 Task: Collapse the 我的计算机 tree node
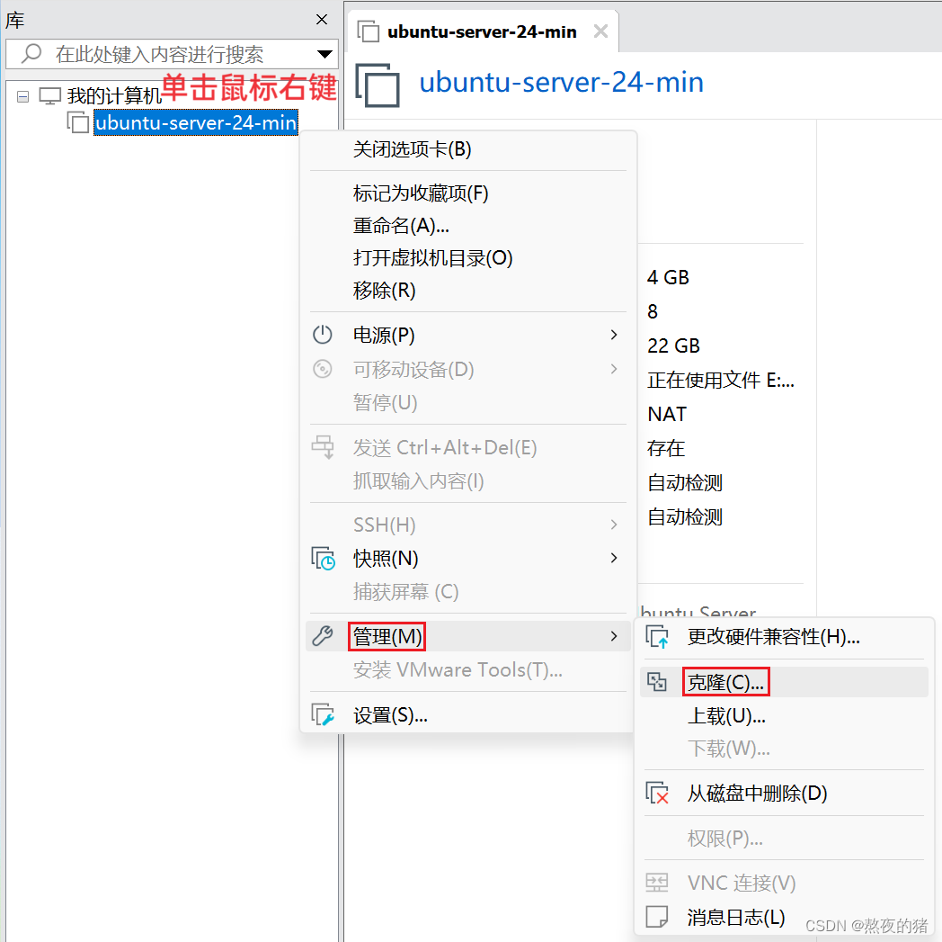point(22,96)
